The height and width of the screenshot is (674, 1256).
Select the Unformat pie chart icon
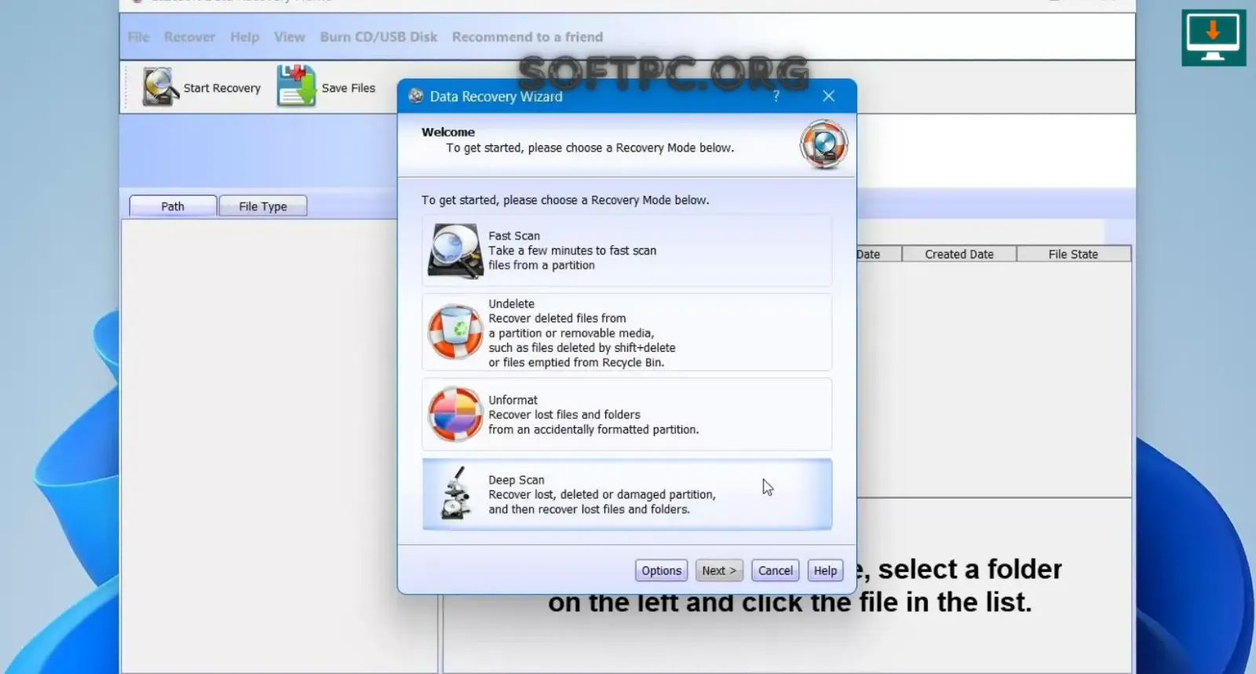click(x=455, y=414)
